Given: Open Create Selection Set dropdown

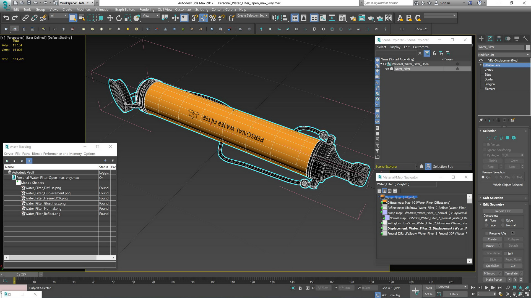Looking at the screenshot, I should click(x=252, y=16).
